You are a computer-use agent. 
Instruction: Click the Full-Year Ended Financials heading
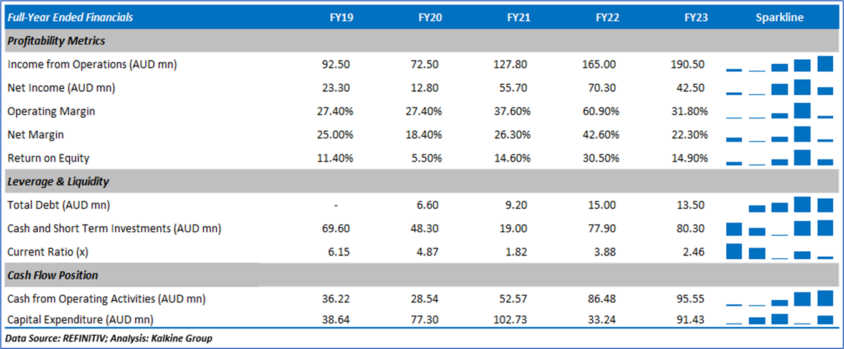click(70, 17)
